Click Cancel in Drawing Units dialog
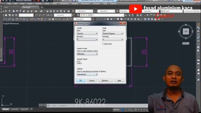The image size is (201, 113). click(x=92, y=80)
